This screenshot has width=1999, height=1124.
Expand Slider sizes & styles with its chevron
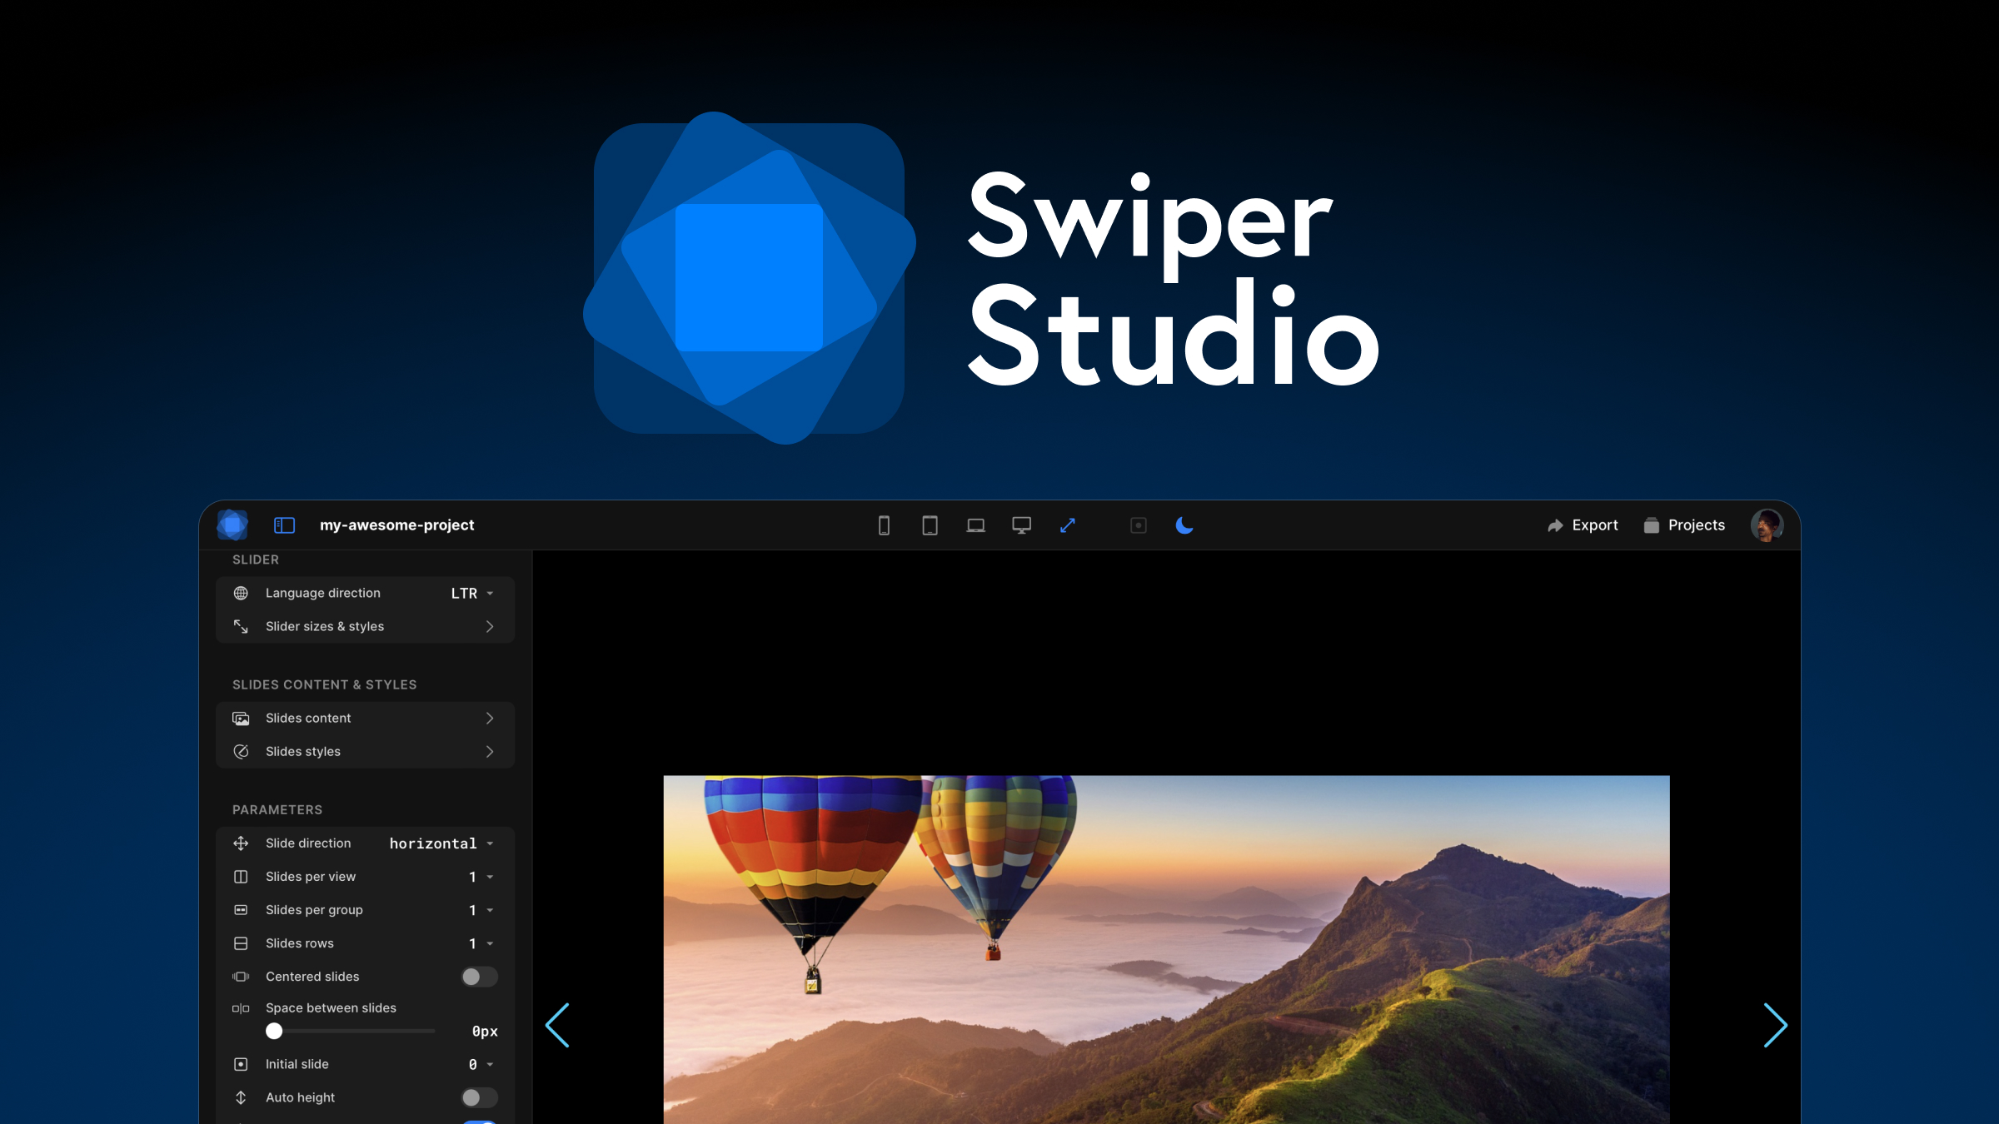(490, 626)
